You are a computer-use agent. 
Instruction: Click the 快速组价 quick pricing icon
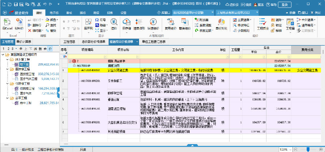click(153, 24)
